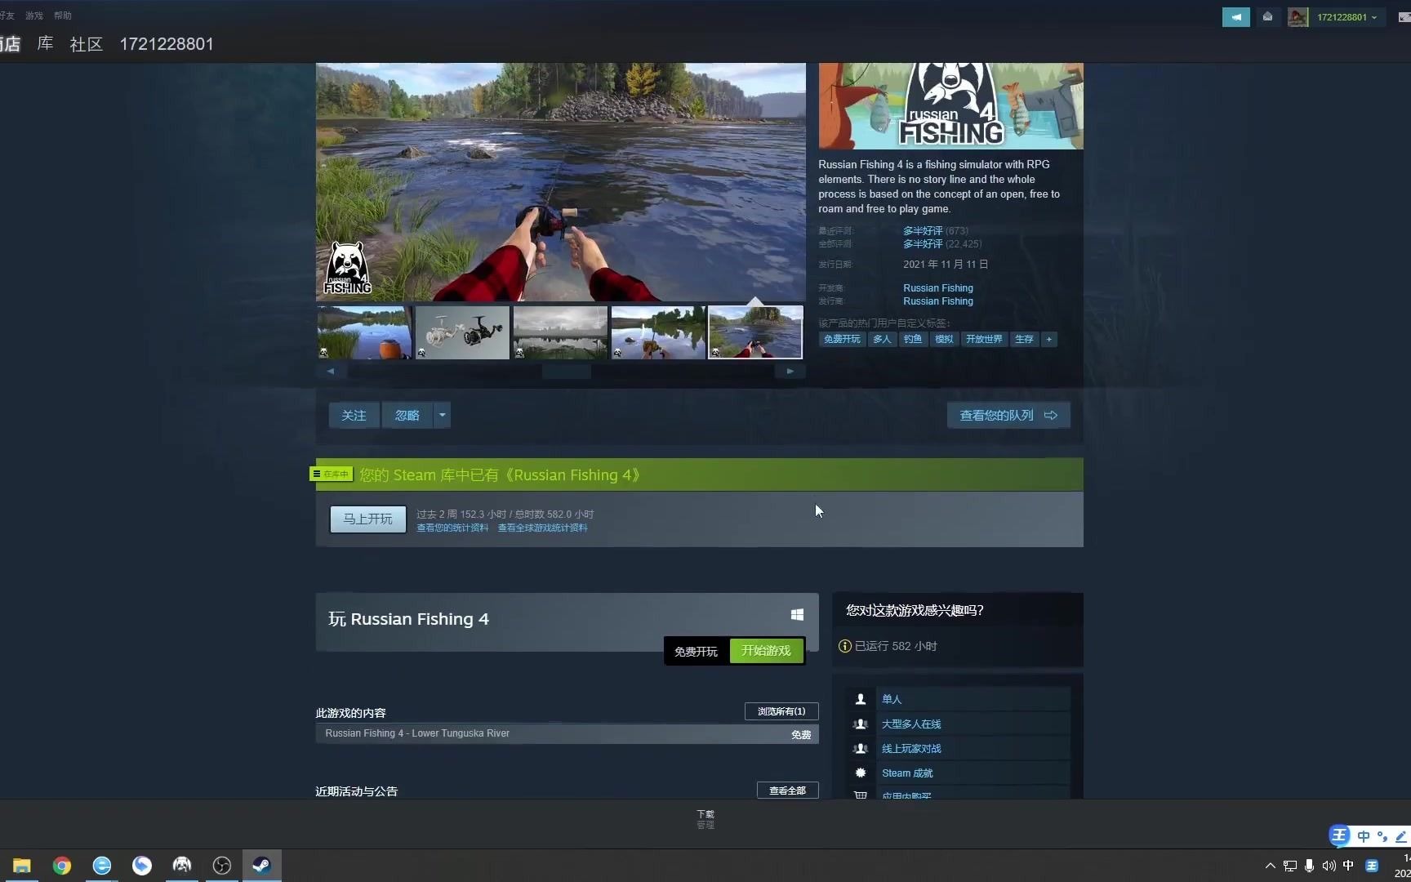This screenshot has width=1411, height=882.
Task: Click the 开放世界 tag
Action: click(984, 339)
